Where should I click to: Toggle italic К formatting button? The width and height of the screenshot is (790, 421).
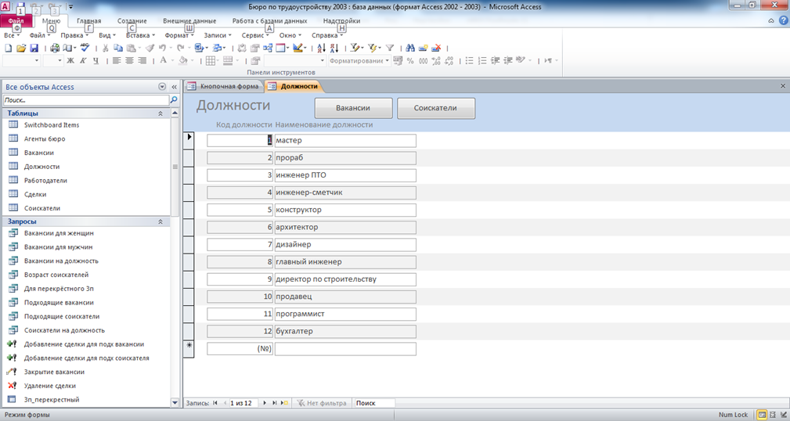click(83, 60)
